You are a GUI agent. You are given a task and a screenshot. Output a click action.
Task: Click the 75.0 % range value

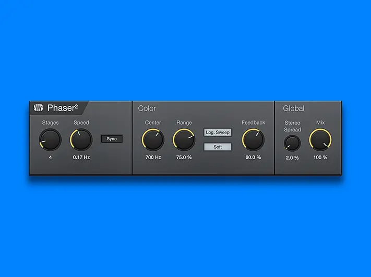click(184, 158)
